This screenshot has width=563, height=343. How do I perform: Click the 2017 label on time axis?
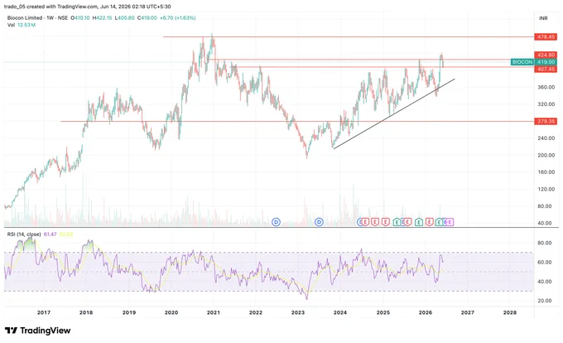coord(44,312)
